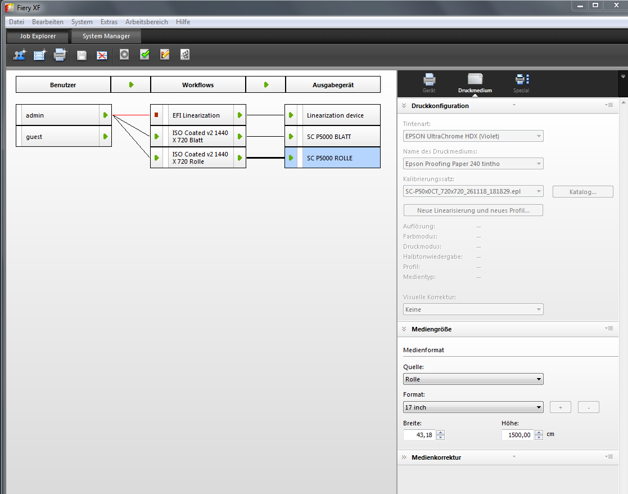628x494 pixels.
Task: Open the Color Tools toolbar icon
Action: pyautogui.click(x=184, y=55)
